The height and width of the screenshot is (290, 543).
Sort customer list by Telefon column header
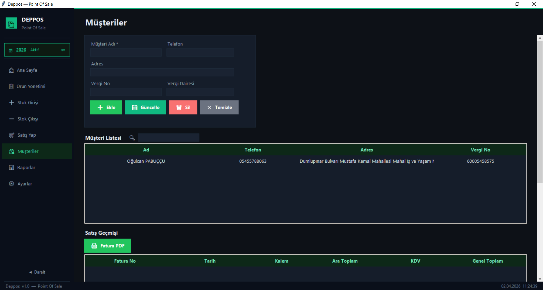pos(253,150)
